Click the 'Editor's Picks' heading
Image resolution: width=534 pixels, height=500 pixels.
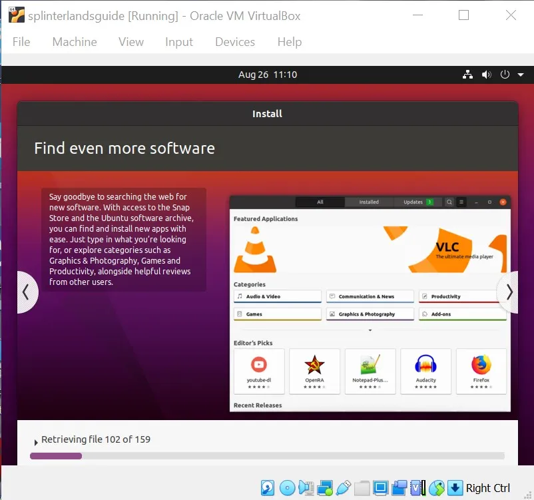pos(253,343)
